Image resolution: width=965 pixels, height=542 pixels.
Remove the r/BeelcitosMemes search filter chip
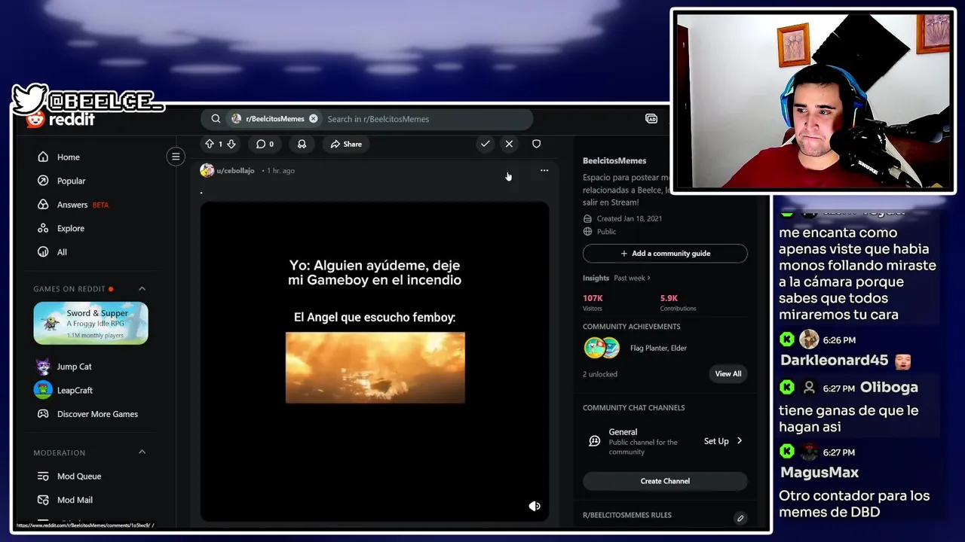314,119
